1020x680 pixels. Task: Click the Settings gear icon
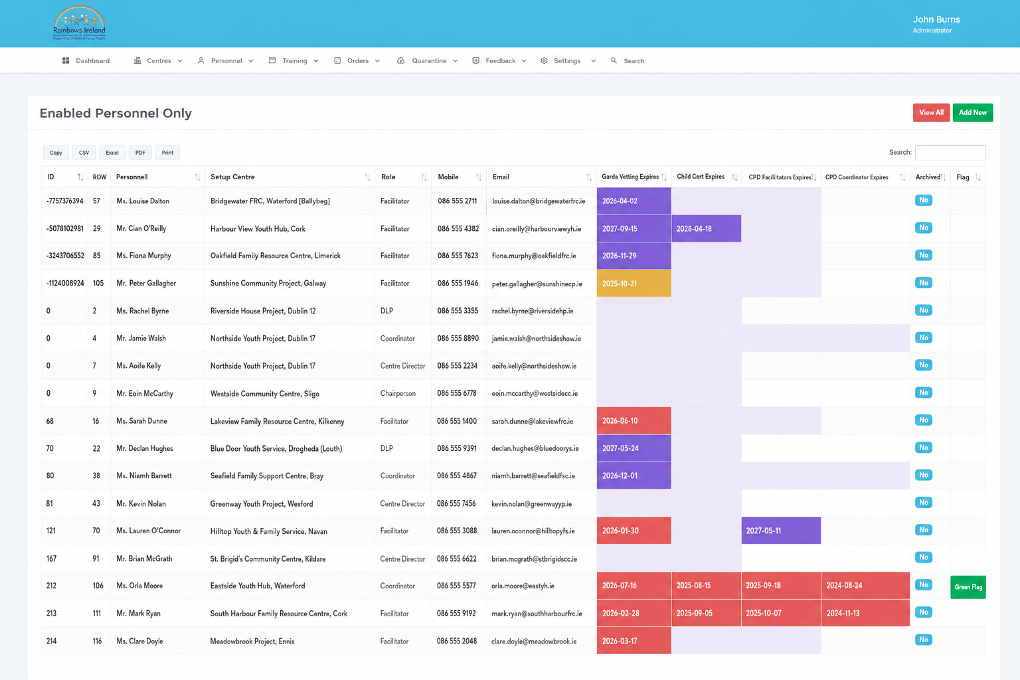pos(544,60)
